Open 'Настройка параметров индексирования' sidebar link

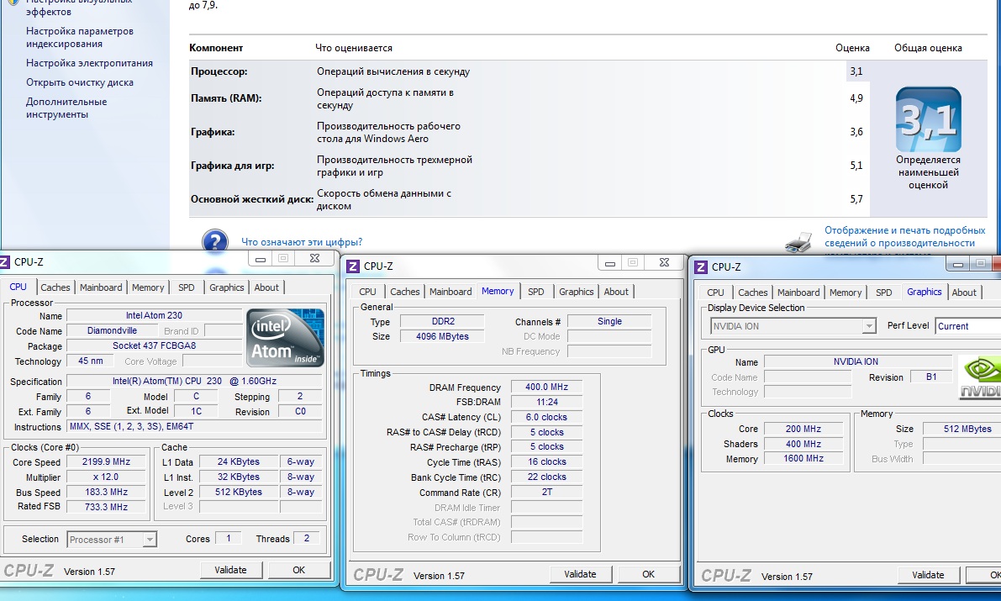pos(80,38)
